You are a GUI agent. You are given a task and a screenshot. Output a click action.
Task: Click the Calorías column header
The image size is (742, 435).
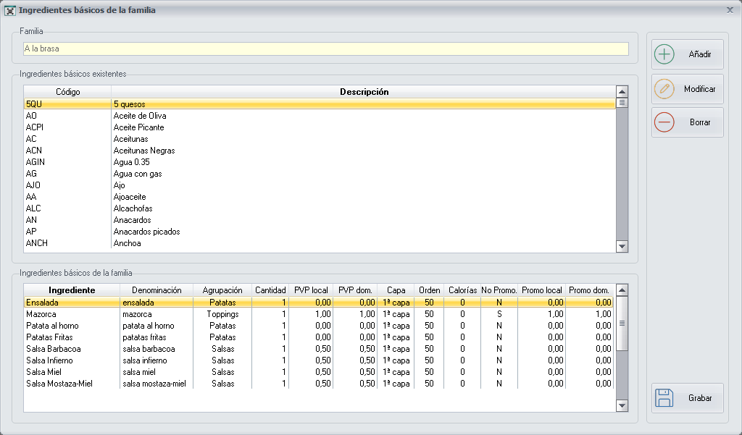[462, 290]
